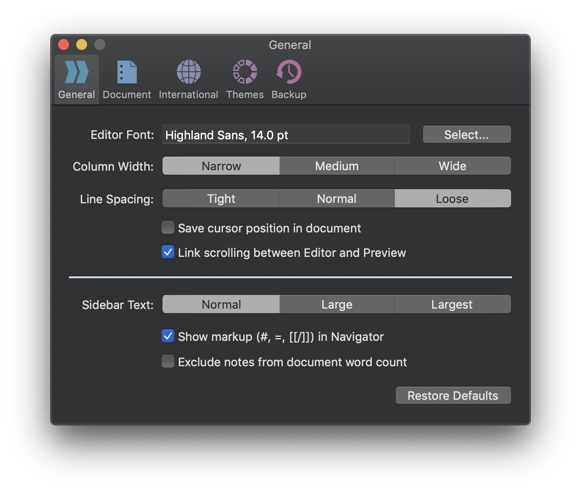The image size is (581, 492).
Task: Choose Normal line spacing
Action: pos(337,199)
